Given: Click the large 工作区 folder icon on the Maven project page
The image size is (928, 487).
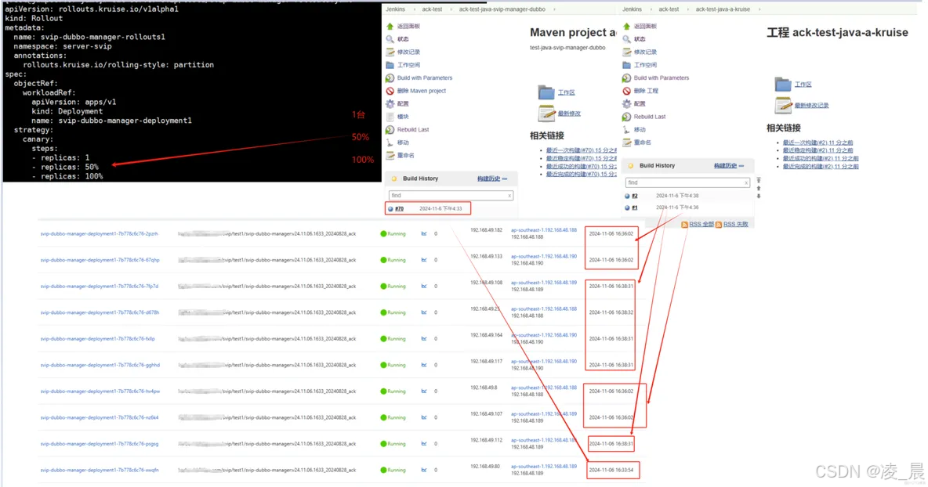Looking at the screenshot, I should (546, 92).
